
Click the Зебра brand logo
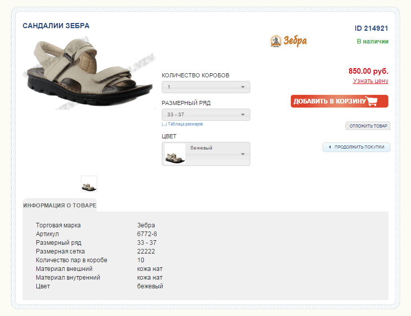[288, 41]
